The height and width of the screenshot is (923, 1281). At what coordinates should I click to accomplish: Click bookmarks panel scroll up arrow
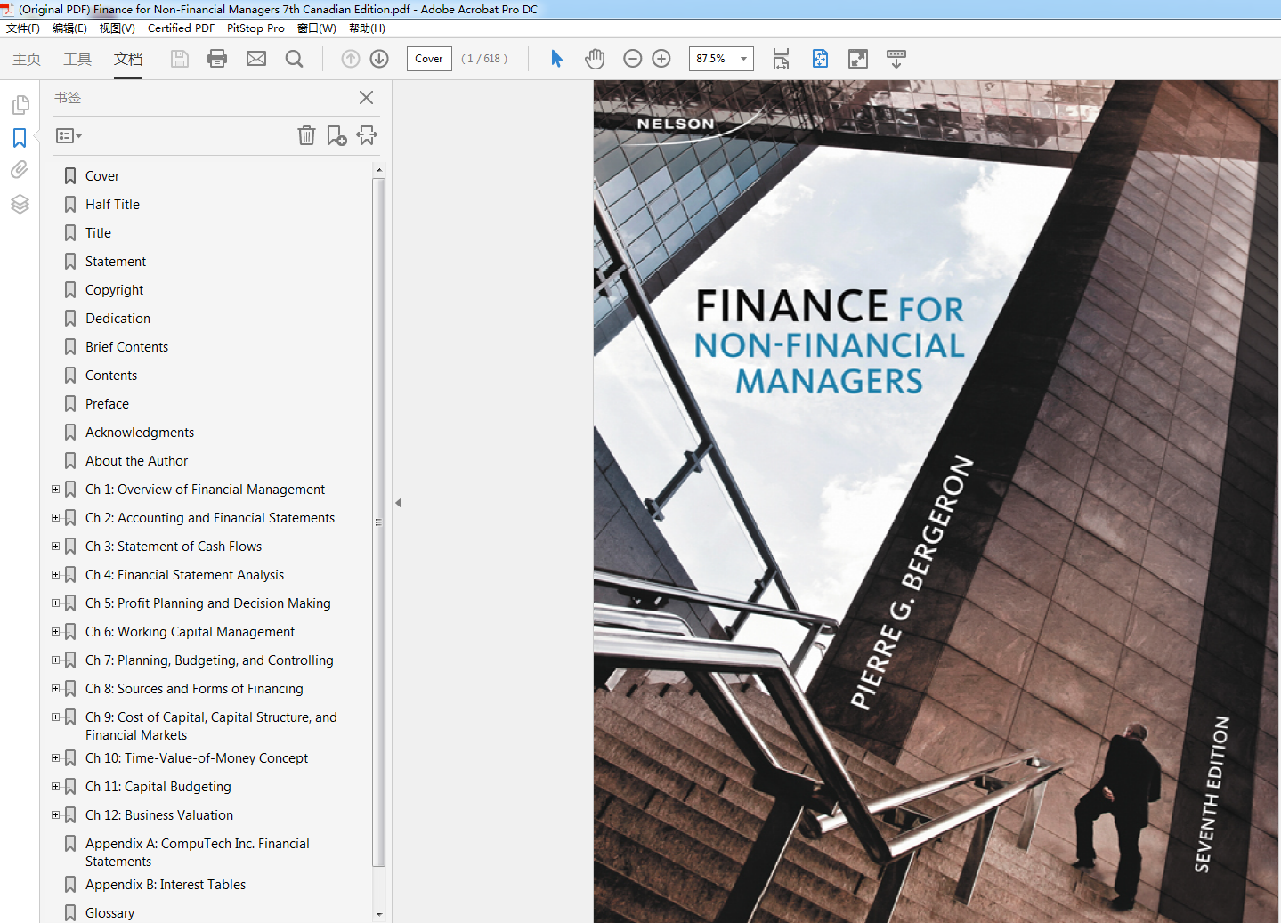379,169
